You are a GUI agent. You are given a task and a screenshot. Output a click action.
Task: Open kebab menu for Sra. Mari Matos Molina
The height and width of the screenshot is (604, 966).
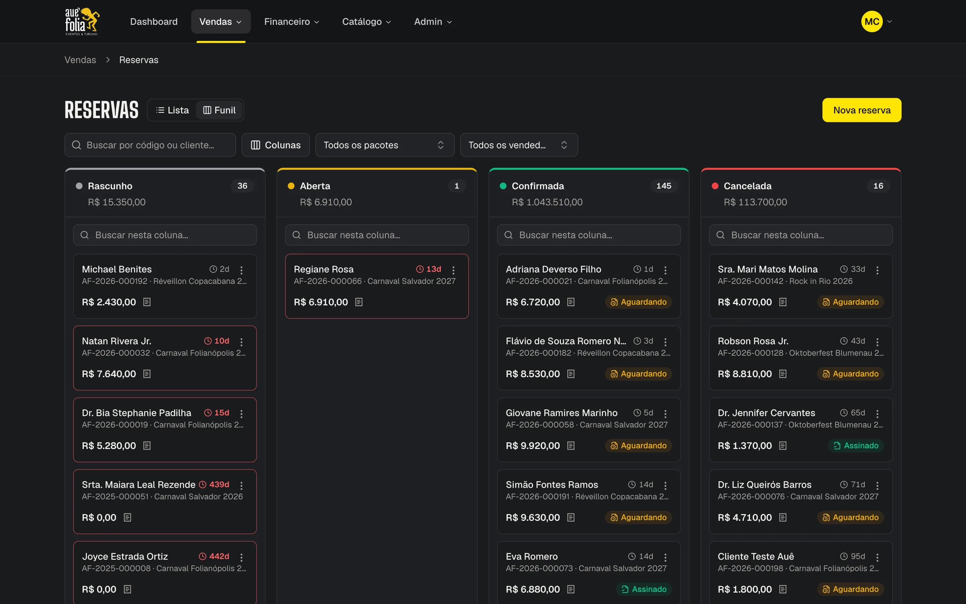click(877, 270)
